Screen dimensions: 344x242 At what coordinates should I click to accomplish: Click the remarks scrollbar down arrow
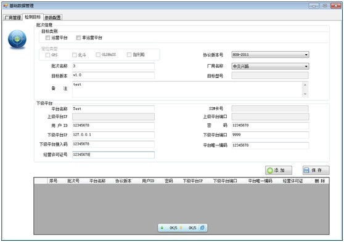(305, 94)
